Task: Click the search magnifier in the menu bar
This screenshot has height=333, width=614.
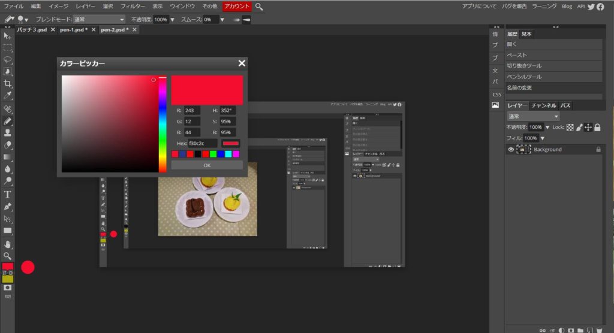Action: pyautogui.click(x=259, y=6)
